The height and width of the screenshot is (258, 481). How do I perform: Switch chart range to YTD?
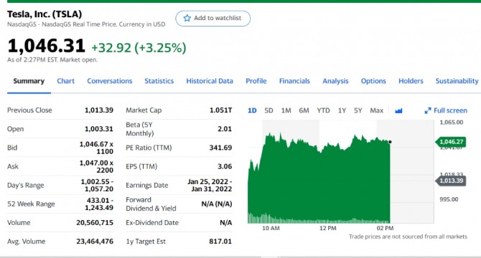click(323, 110)
